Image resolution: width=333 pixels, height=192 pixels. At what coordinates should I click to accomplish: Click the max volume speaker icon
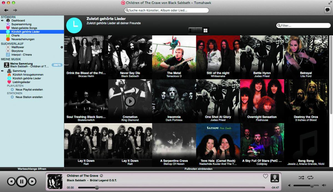(324, 186)
